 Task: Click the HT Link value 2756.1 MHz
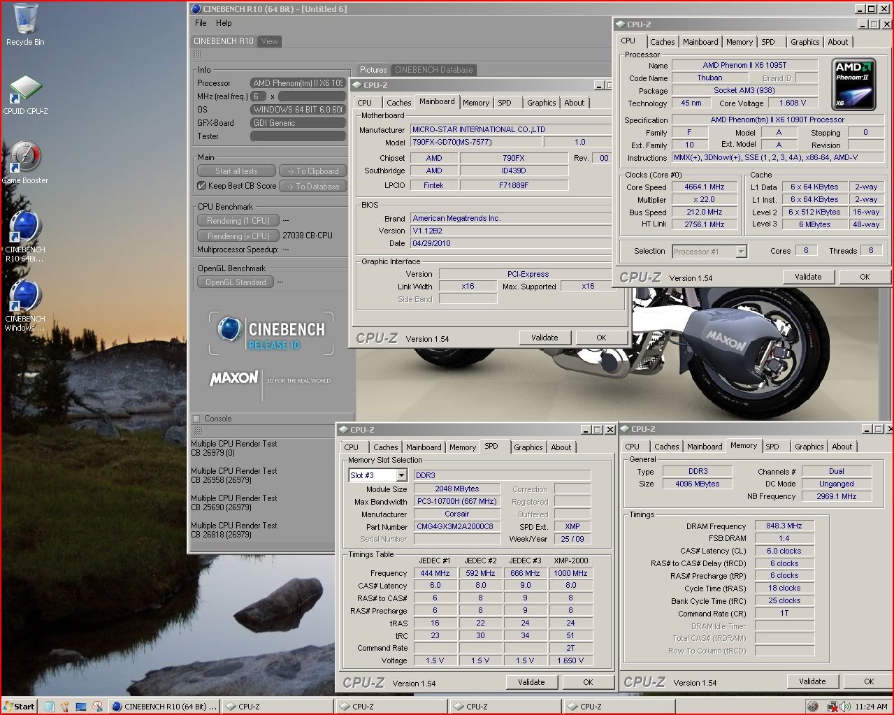[705, 224]
